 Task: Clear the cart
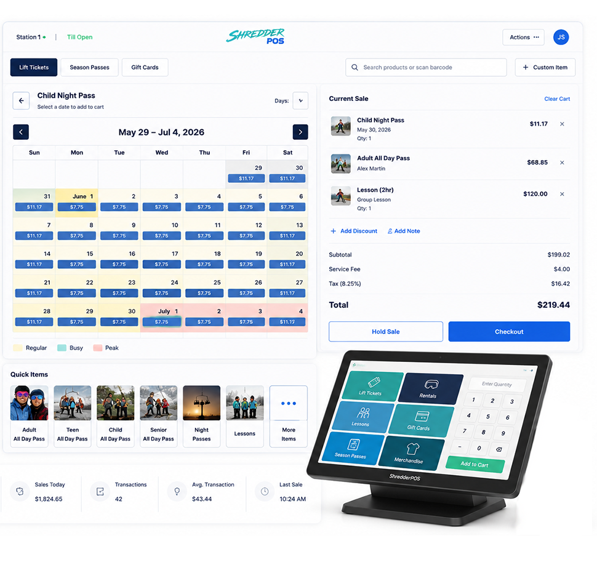tap(557, 99)
